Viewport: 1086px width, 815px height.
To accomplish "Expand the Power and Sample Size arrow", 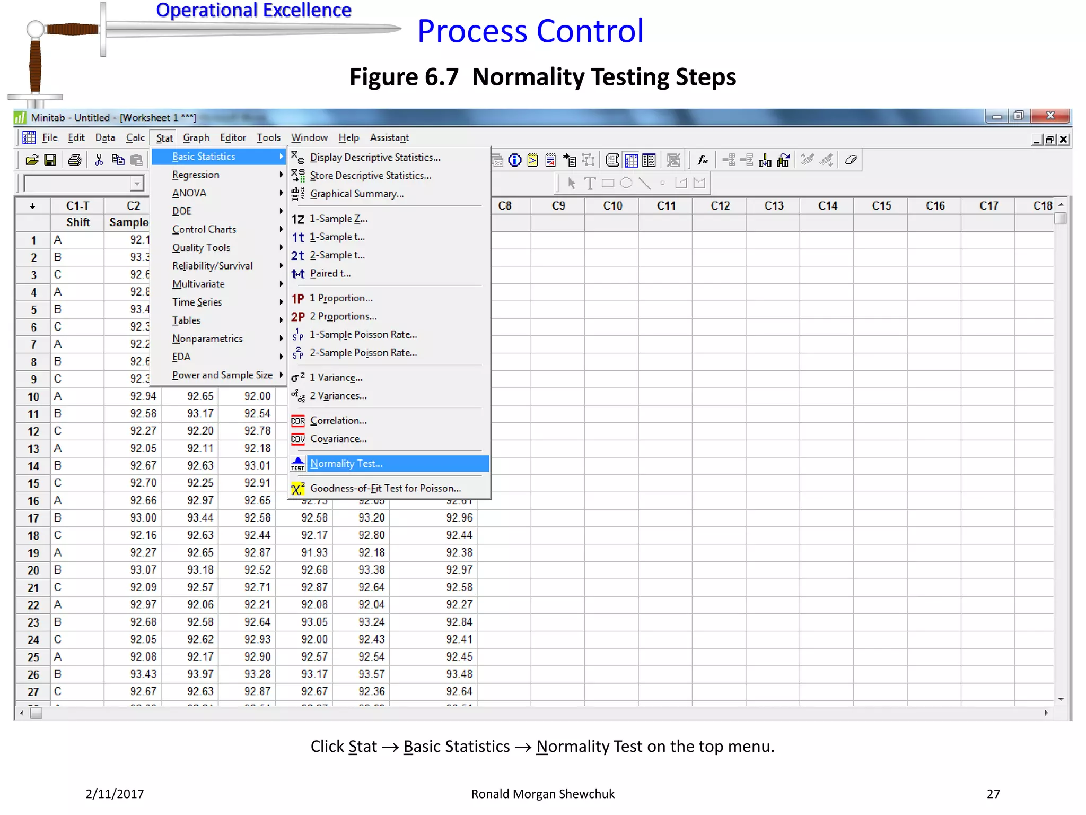I will tap(281, 375).
